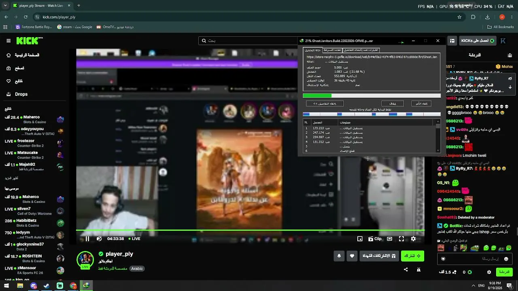
Task: Reload the kick.com page
Action: click(25, 17)
